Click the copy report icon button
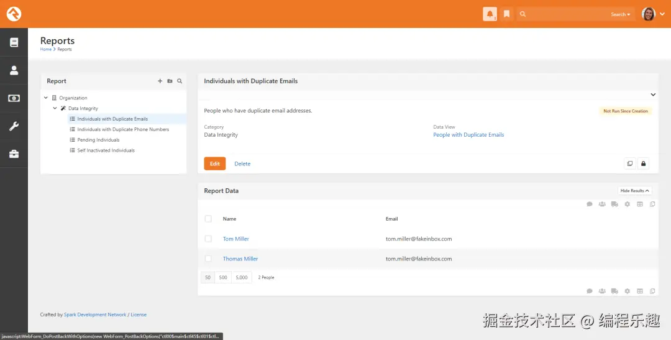The width and height of the screenshot is (671, 340). [630, 163]
